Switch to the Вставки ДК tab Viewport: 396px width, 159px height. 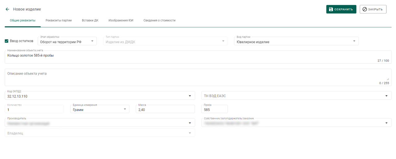coord(90,20)
